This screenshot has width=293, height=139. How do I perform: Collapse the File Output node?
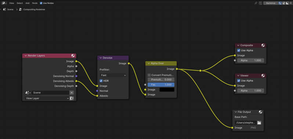[x=236, y=112]
